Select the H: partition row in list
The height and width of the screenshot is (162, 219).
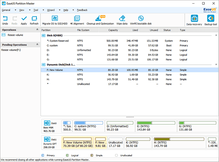pos(130,79)
